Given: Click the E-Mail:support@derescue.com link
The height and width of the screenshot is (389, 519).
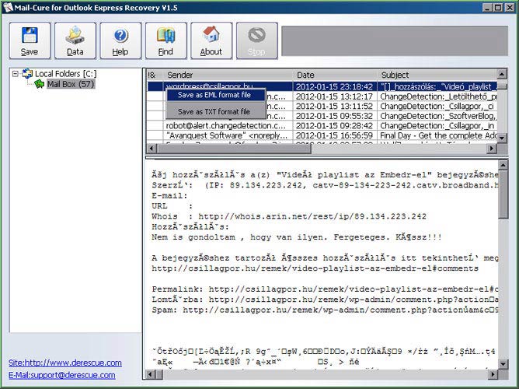Looking at the screenshot, I should click(x=62, y=375).
